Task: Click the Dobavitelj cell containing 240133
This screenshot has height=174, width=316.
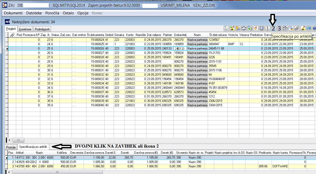Action: [180, 49]
